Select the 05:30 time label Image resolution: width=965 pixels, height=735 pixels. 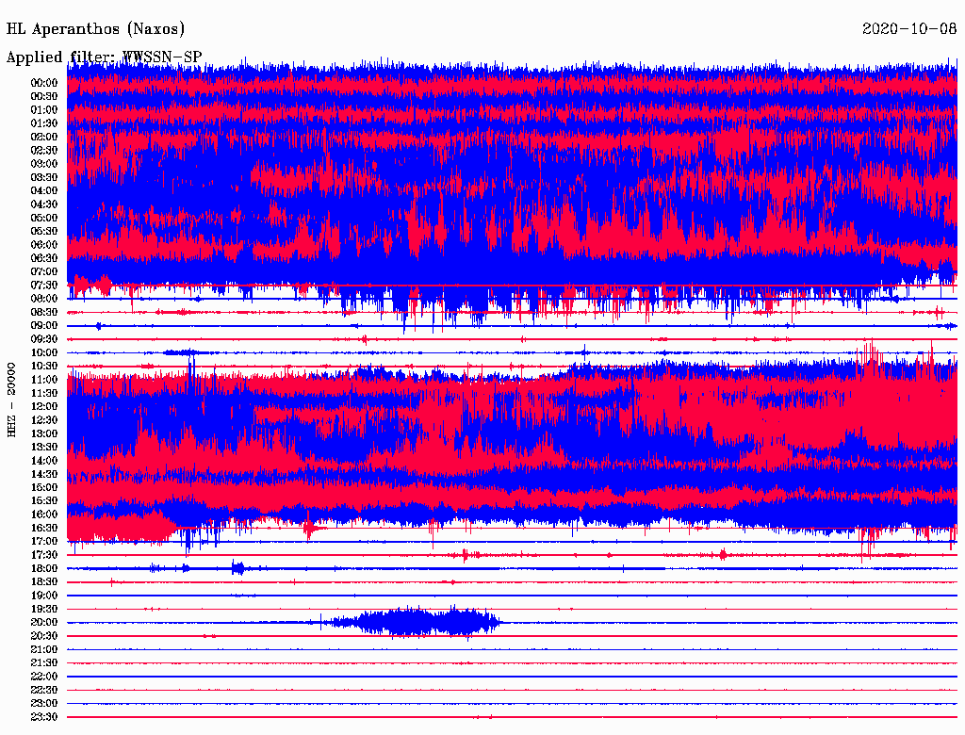(x=44, y=232)
